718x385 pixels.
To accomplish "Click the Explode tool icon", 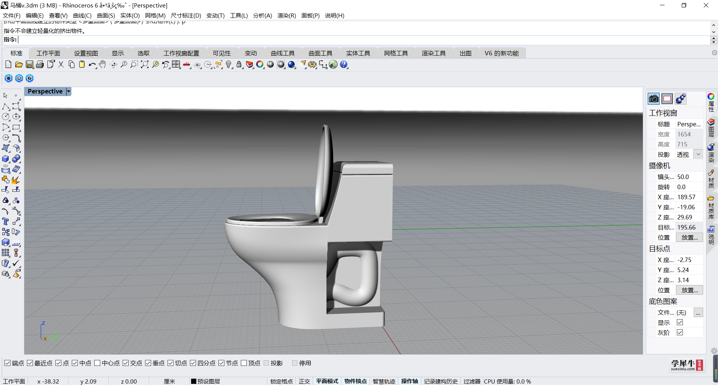I will (x=16, y=180).
